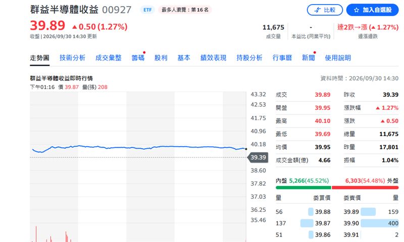The height and width of the screenshot is (242, 404).
Task: Open the 成交彙整 tab
Action: pyautogui.click(x=108, y=58)
